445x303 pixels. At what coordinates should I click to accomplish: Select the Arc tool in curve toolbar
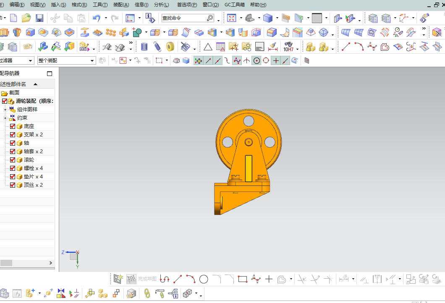pyautogui.click(x=359, y=47)
